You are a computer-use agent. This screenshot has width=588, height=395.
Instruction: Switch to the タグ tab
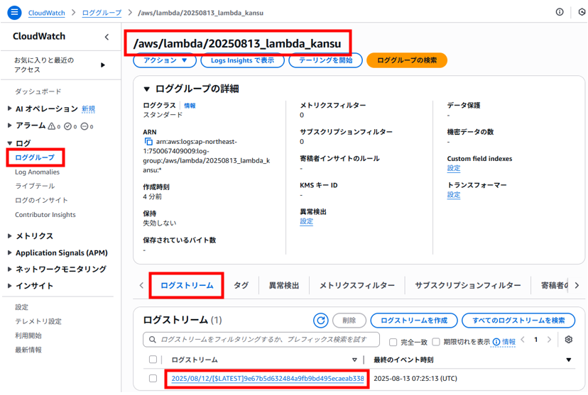click(241, 285)
